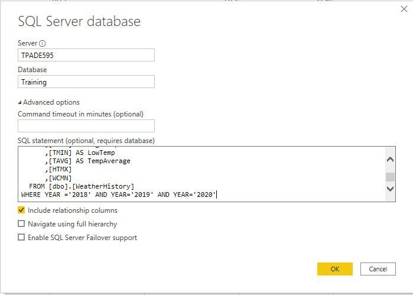
Task: Click the Command timeout in minutes label
Action: (80, 114)
